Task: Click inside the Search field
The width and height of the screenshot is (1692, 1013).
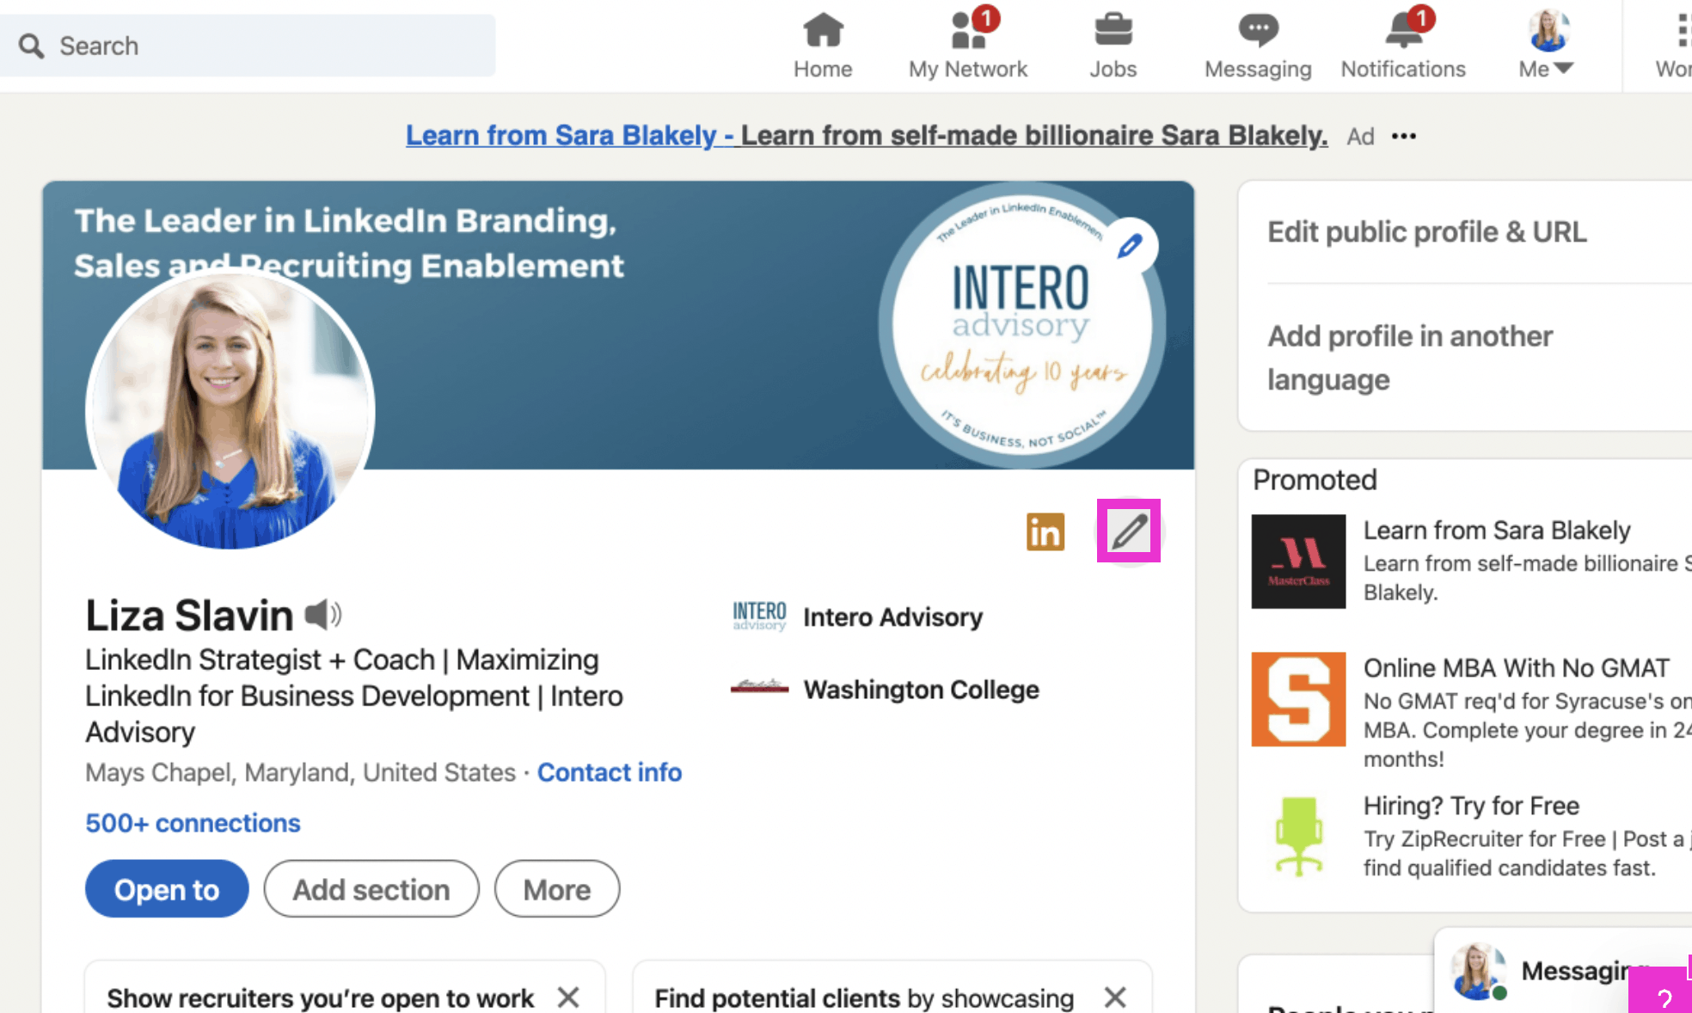Action: [x=258, y=46]
